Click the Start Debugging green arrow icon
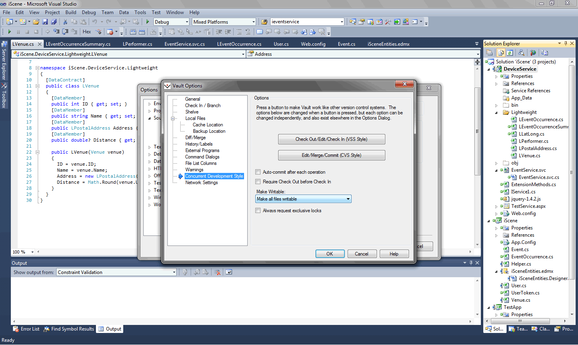The width and height of the screenshot is (578, 345). (x=147, y=22)
